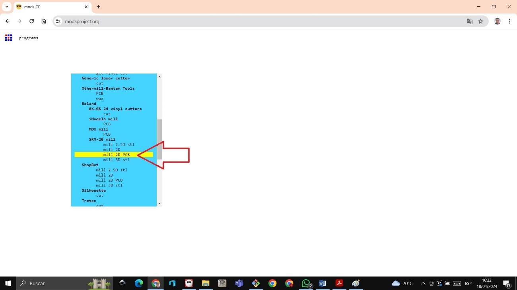Open the programs menu label
This screenshot has height=290, width=517.
click(28, 38)
